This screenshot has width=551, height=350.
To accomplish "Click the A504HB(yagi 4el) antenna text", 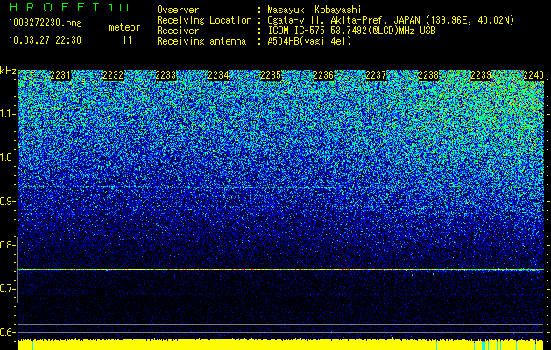I will [x=309, y=41].
